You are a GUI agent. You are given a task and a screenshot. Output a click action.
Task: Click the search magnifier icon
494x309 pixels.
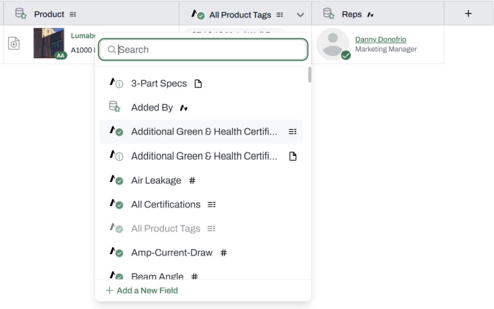(x=112, y=50)
